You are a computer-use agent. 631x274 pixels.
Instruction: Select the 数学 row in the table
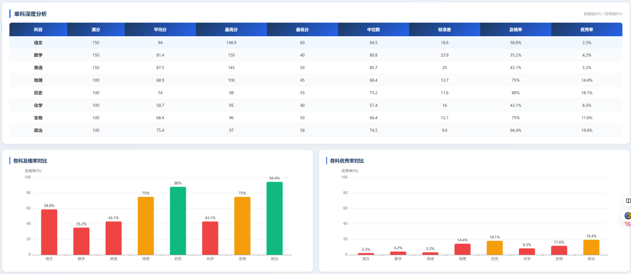[316, 55]
